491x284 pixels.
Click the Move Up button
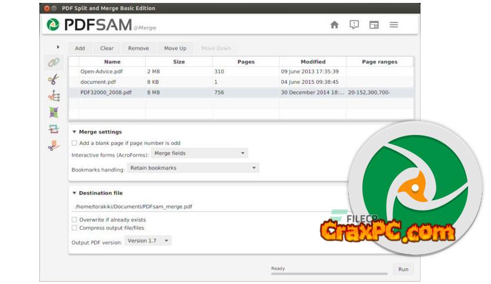pos(175,49)
